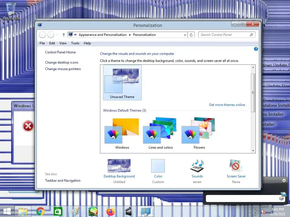Click Appearance and Personalization breadcrumb
This screenshot has width=290, height=217.
click(103, 35)
